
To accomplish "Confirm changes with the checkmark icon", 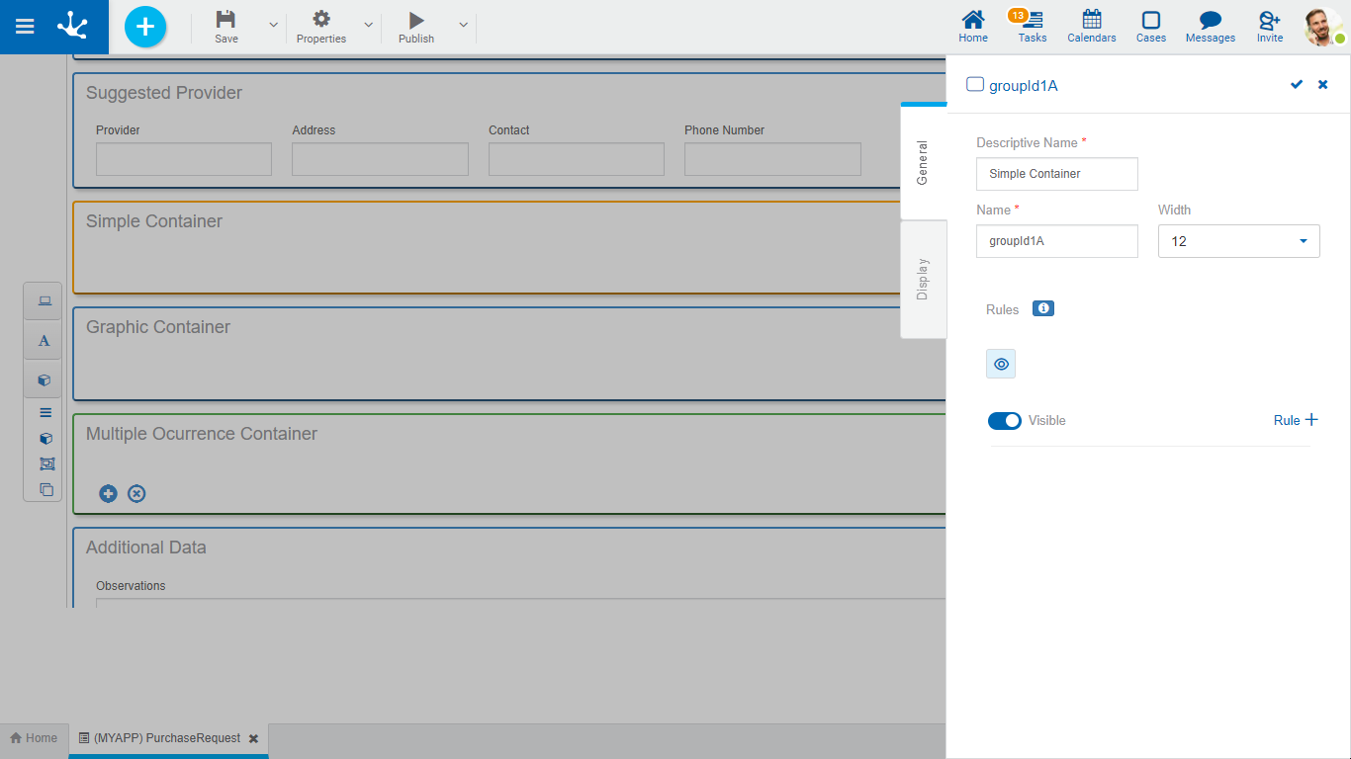I will (1297, 85).
